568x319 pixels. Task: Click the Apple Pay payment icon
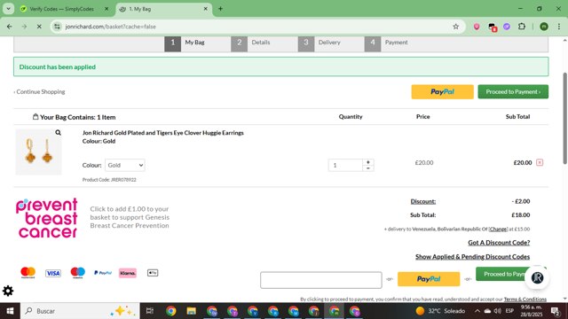click(x=153, y=273)
